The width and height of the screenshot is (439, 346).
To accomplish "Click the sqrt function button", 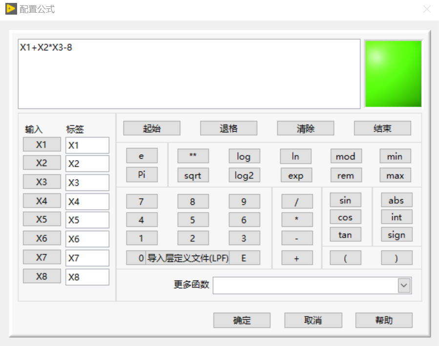I will point(192,175).
